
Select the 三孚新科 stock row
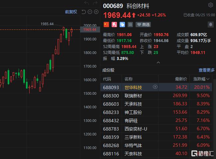156,137
